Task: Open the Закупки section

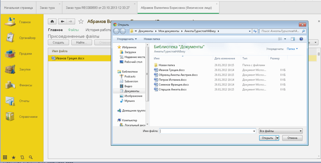Action: click(x=17, y=69)
